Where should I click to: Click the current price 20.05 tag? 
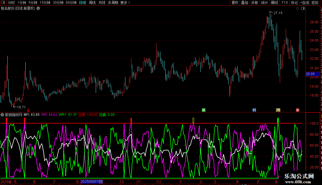click(x=312, y=74)
